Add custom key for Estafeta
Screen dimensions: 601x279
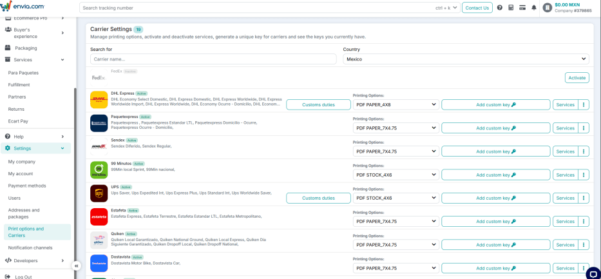pyautogui.click(x=496, y=222)
